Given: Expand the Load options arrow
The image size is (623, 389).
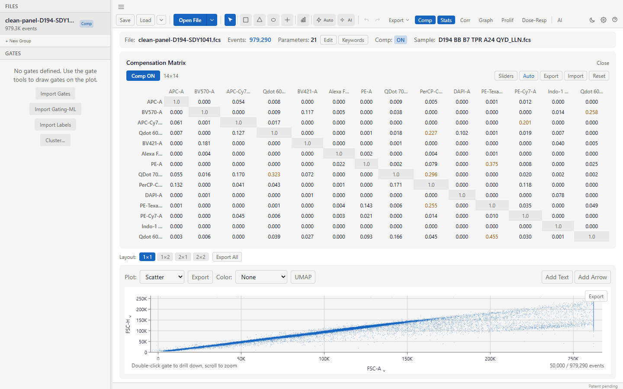Looking at the screenshot, I should click(161, 20).
